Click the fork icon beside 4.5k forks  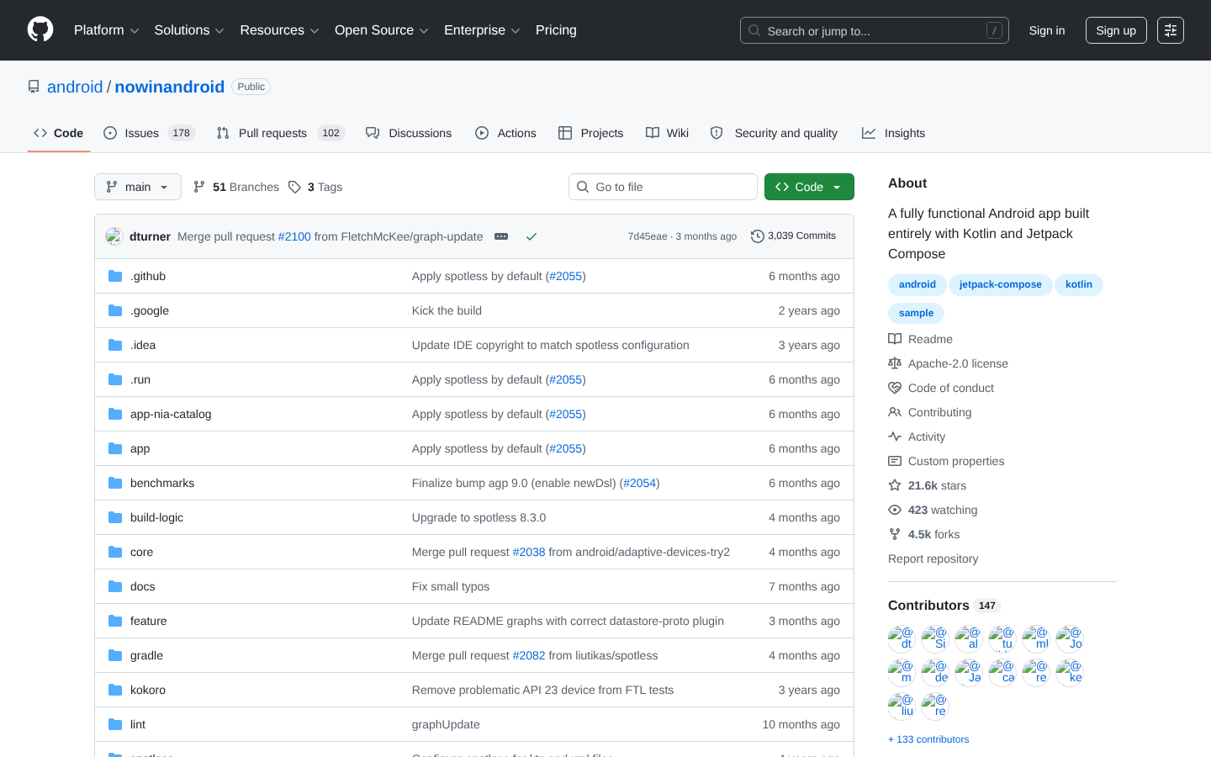(895, 534)
